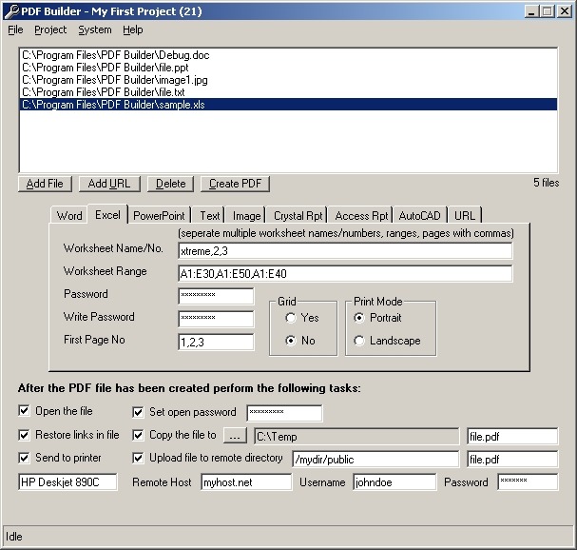Close the PDF Builder window
The width and height of the screenshot is (577, 550).
tap(565, 11)
